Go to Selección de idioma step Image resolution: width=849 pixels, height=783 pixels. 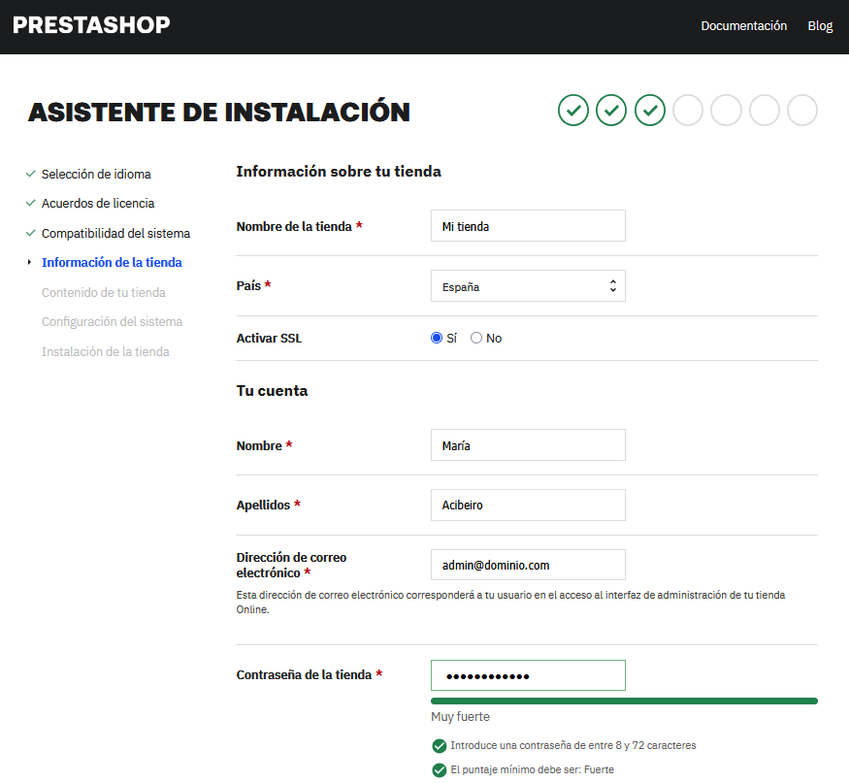(x=96, y=174)
